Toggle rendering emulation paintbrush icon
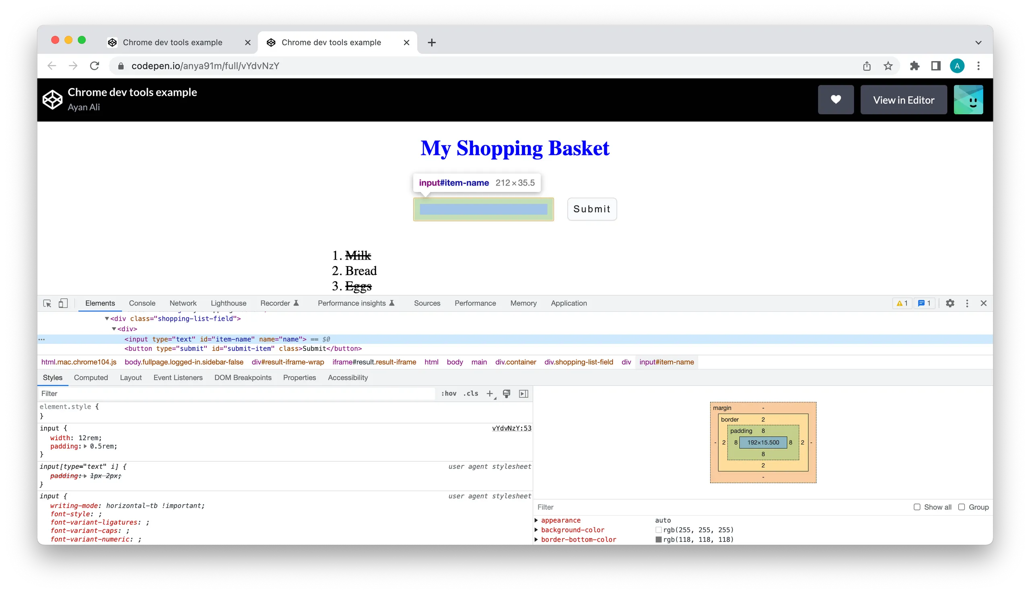The height and width of the screenshot is (594, 1030). tap(507, 393)
